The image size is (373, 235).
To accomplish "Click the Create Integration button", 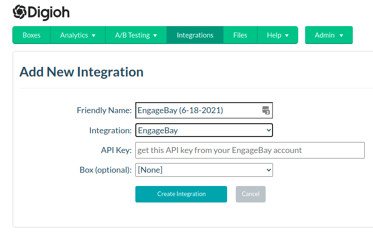I will (181, 194).
